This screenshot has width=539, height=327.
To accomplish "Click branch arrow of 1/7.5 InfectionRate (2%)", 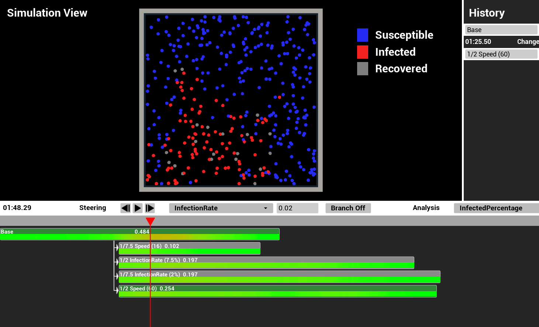I will 117,276.
